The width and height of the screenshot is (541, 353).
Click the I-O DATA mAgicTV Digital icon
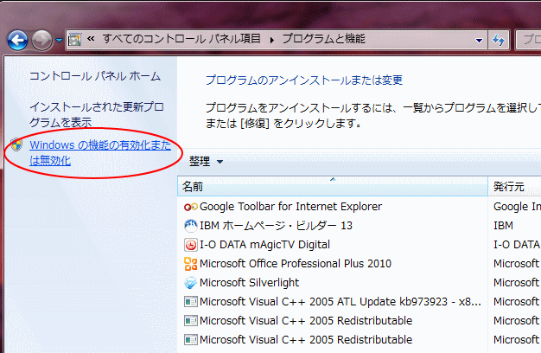point(190,245)
